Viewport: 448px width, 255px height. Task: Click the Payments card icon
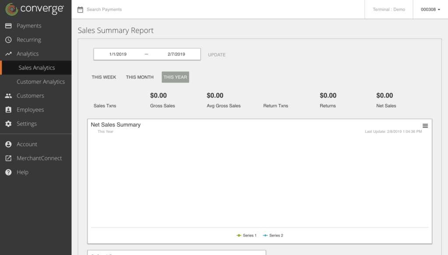coord(8,26)
